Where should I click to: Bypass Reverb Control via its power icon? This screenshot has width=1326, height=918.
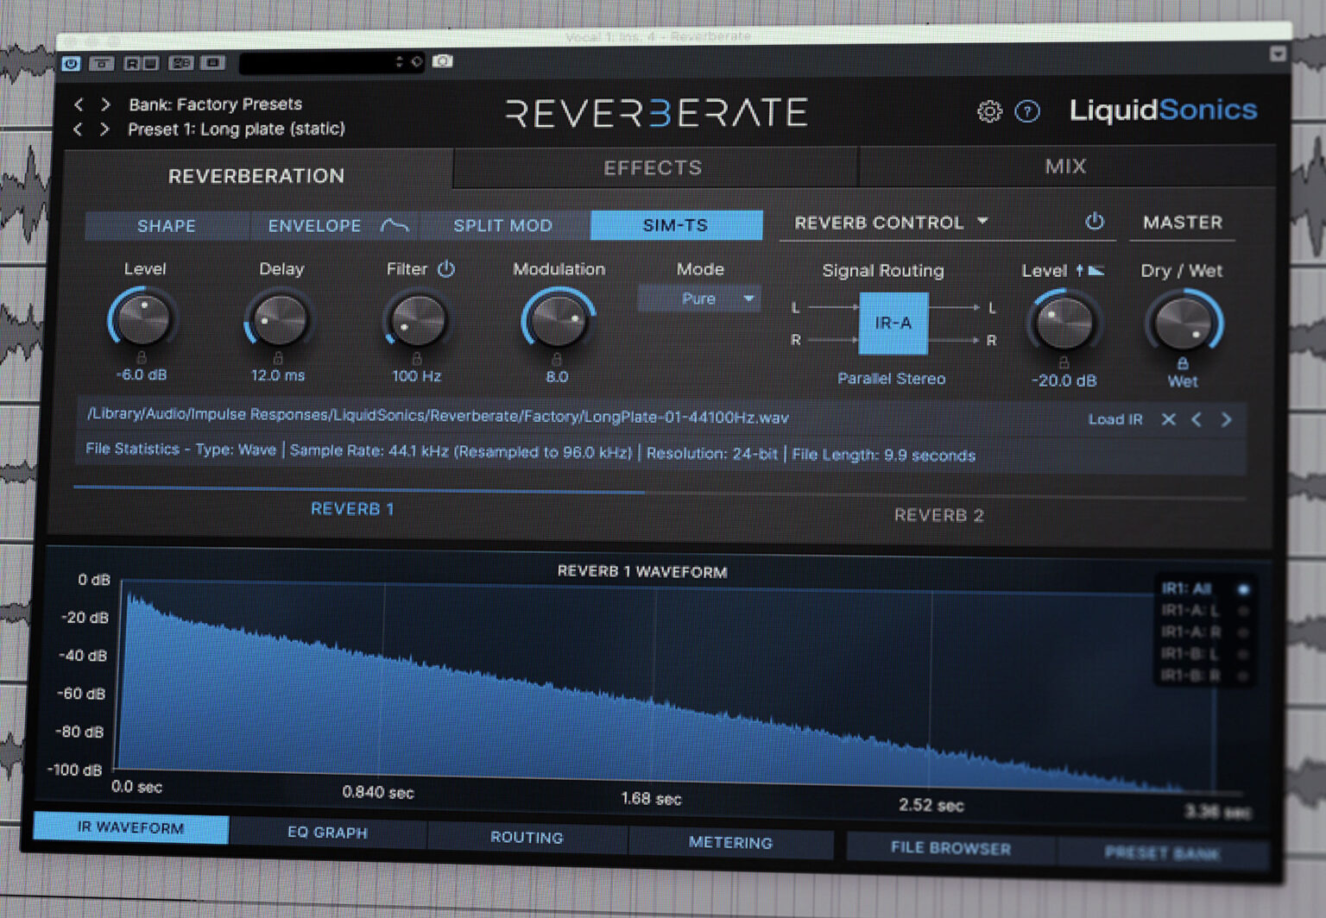coord(1094,222)
